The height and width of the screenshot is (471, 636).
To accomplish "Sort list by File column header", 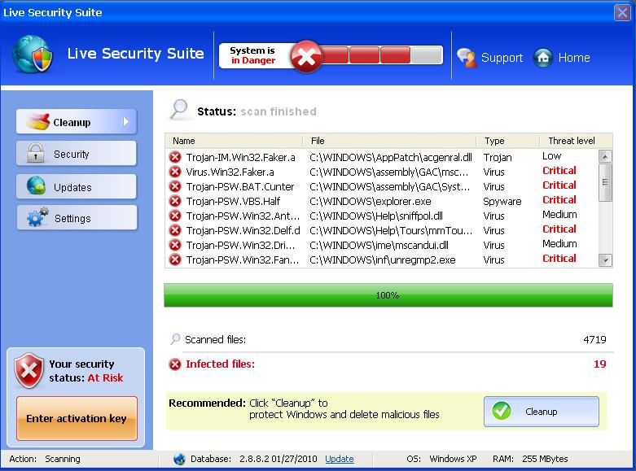I will (389, 141).
